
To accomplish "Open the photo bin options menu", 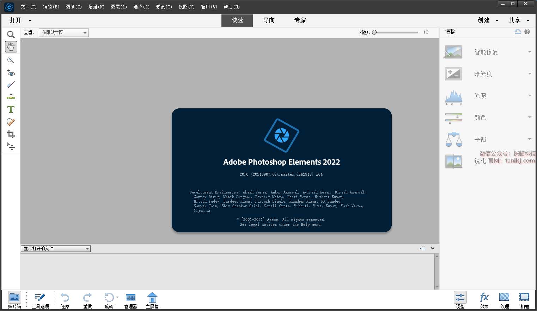I will 422,248.
